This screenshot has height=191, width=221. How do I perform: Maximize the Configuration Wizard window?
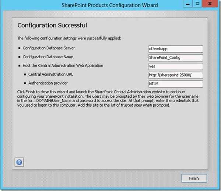click(197, 4)
